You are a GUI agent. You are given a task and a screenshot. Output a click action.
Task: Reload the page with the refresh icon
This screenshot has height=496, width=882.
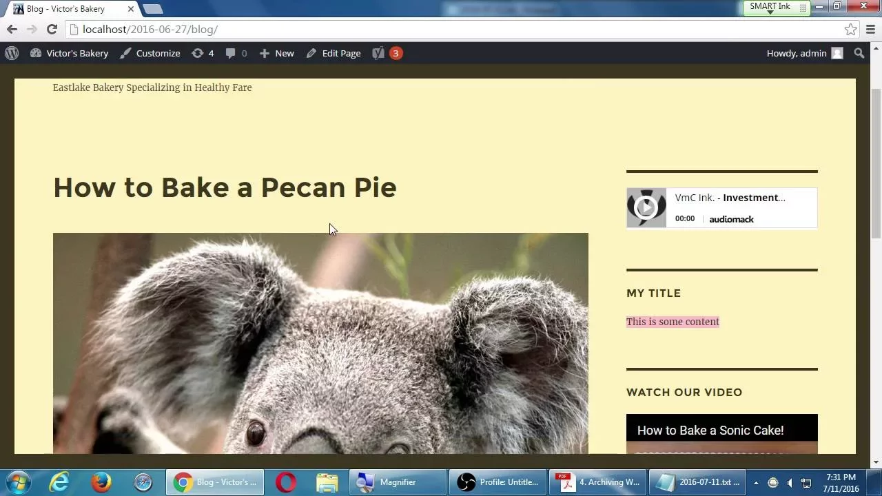pyautogui.click(x=52, y=30)
